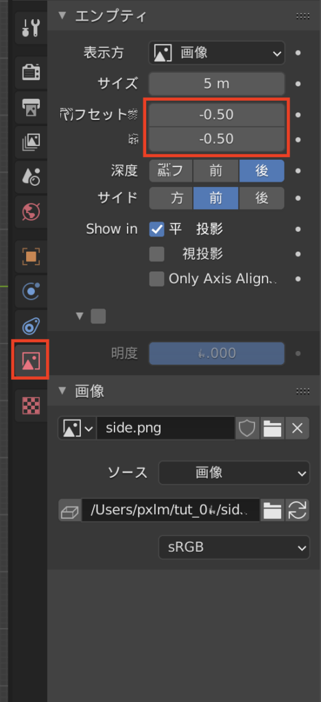Viewport: 321px width, 702px height.
Task: Open the Object properties tab icon
Action: pyautogui.click(x=31, y=256)
